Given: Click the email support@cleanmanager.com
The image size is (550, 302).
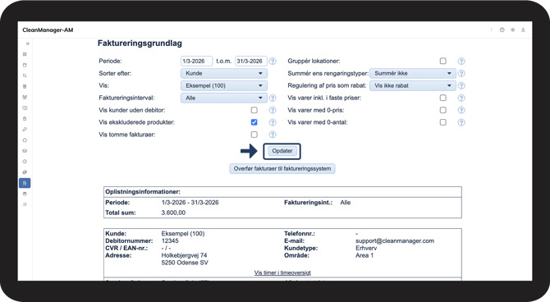Looking at the screenshot, I should [395, 241].
